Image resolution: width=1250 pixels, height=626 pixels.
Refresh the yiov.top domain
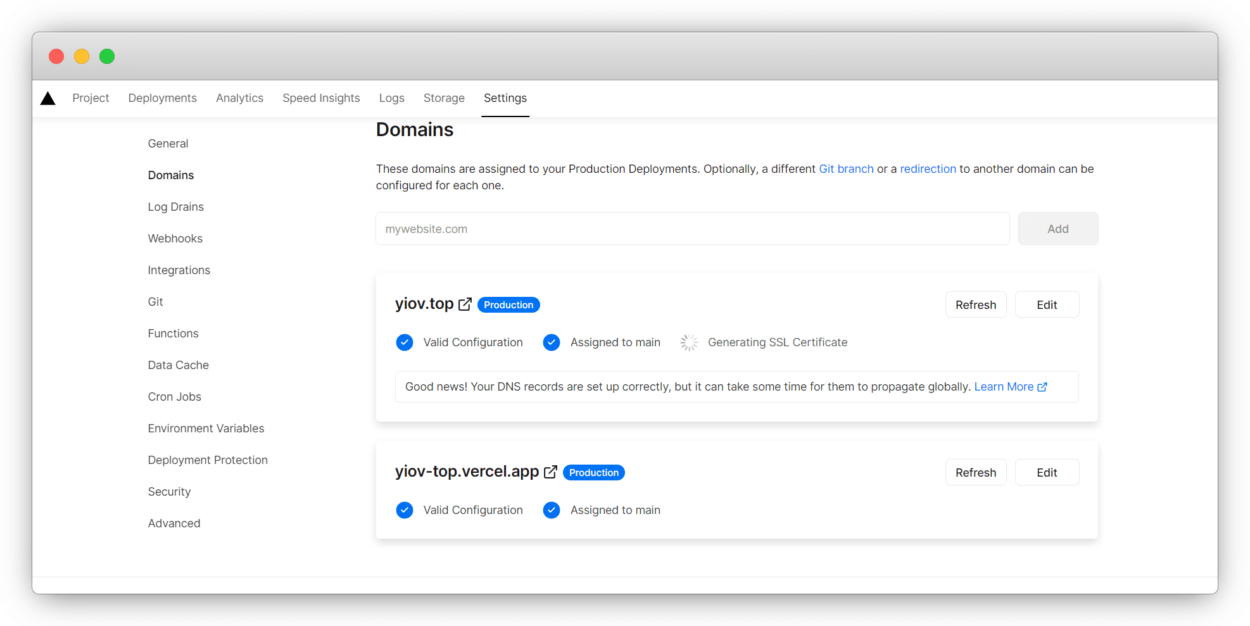(x=975, y=304)
